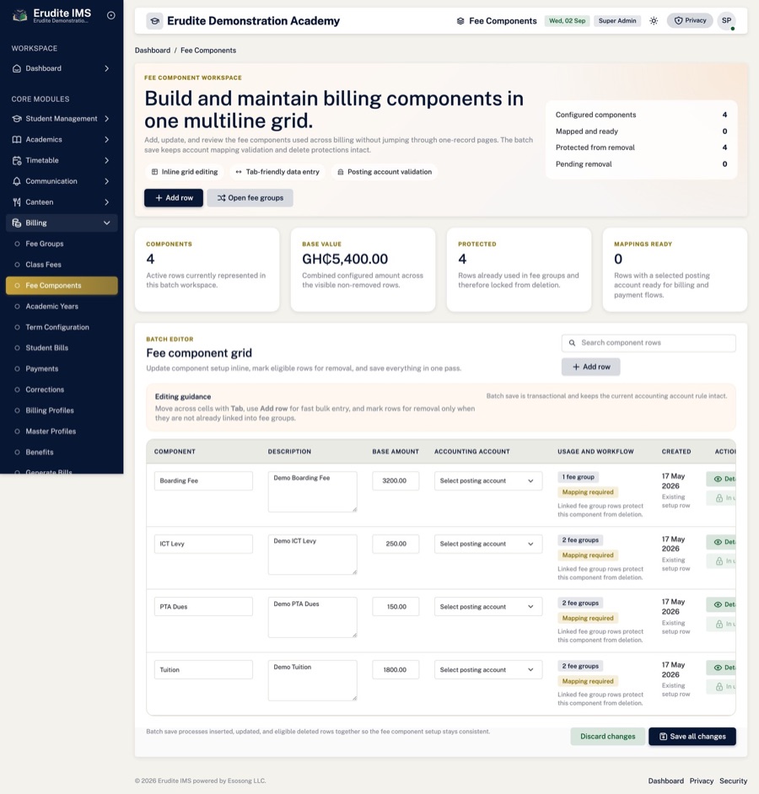
Task: Click Dashboard breadcrumb link
Action: click(153, 50)
